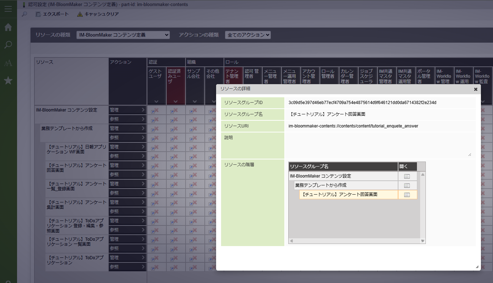Click the 管理 action button for 業務テンプレートから作成

click(x=128, y=128)
